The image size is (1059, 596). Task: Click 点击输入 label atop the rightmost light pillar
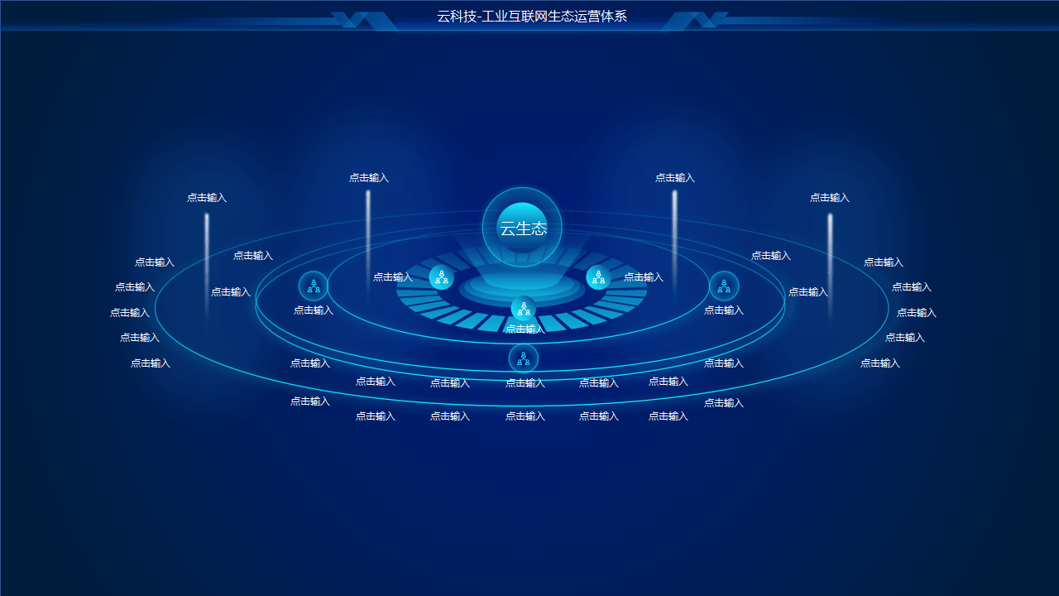[x=830, y=198]
